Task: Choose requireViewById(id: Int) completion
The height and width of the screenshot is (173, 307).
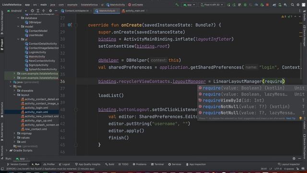Action: point(251,100)
